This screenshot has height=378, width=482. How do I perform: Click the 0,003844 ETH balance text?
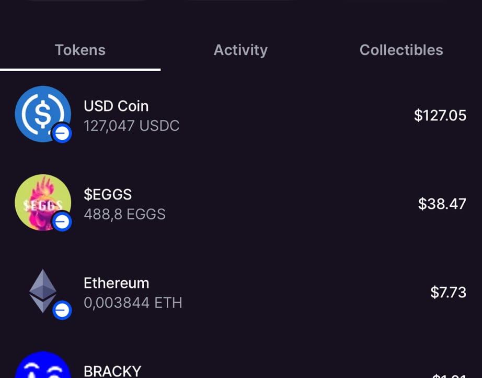coord(133,303)
